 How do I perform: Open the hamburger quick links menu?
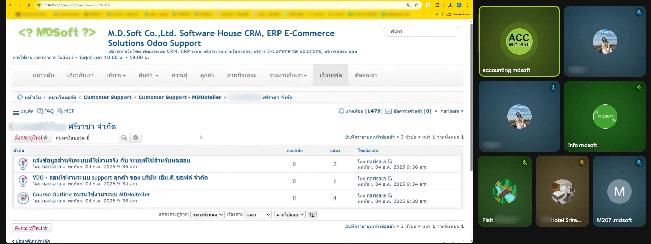(x=16, y=113)
